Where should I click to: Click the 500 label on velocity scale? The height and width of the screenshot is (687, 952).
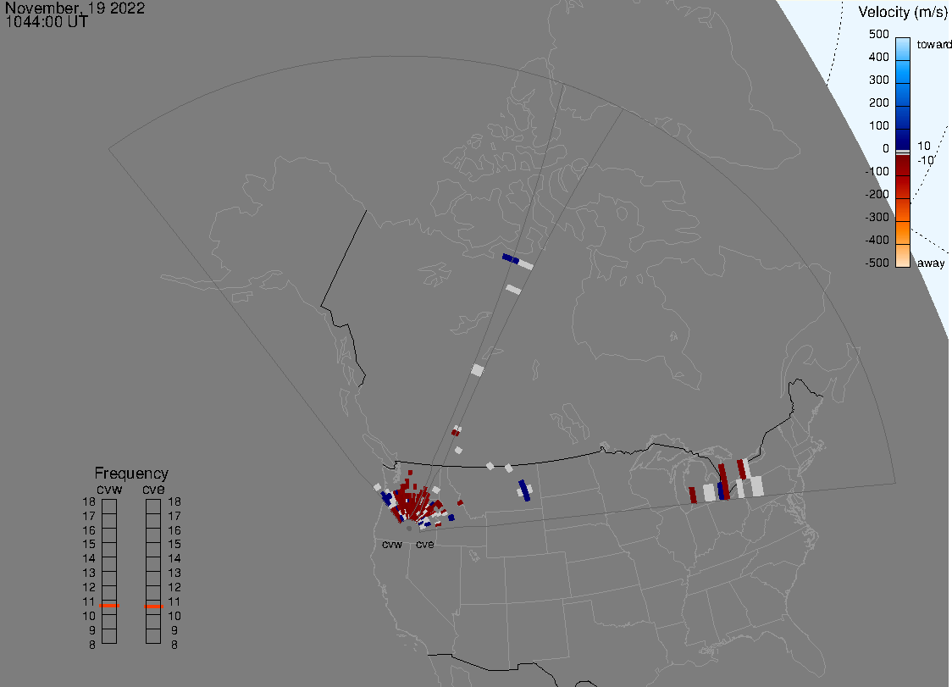(x=878, y=34)
